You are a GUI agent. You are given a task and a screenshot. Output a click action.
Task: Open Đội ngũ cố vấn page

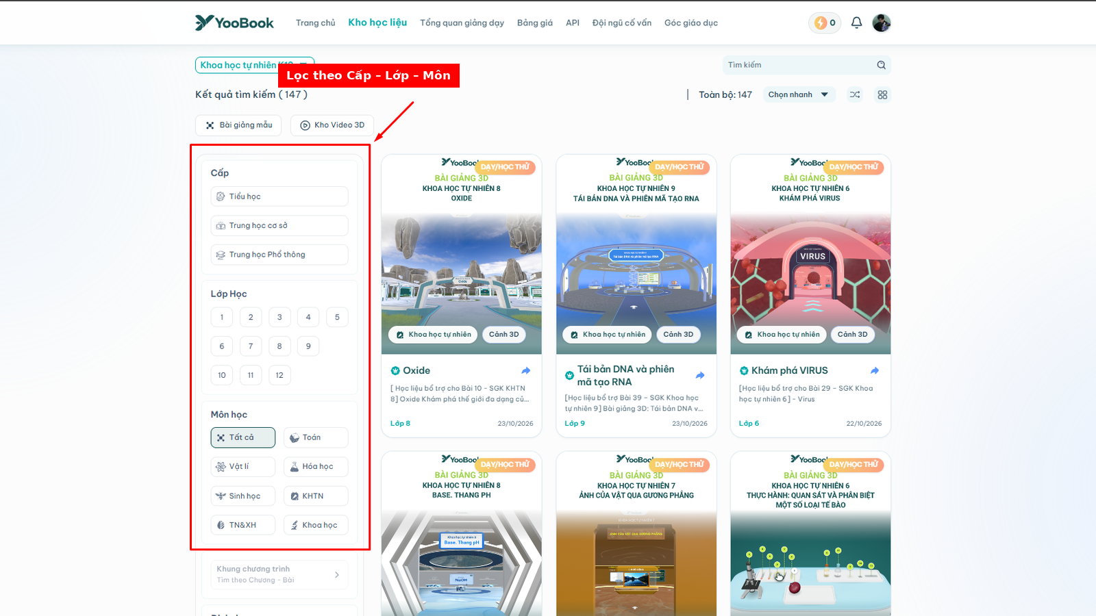coord(622,23)
